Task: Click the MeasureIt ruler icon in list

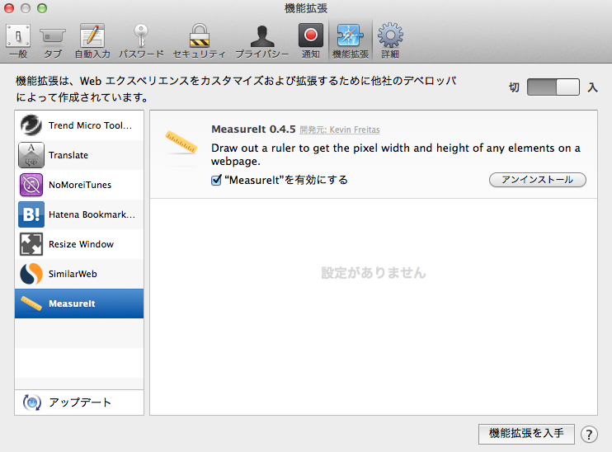Action: click(31, 304)
